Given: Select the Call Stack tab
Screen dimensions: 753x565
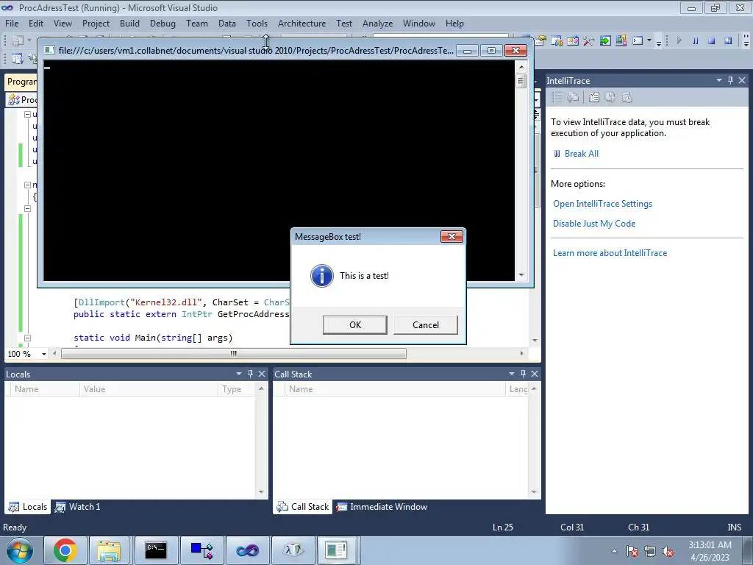Looking at the screenshot, I should (303, 506).
